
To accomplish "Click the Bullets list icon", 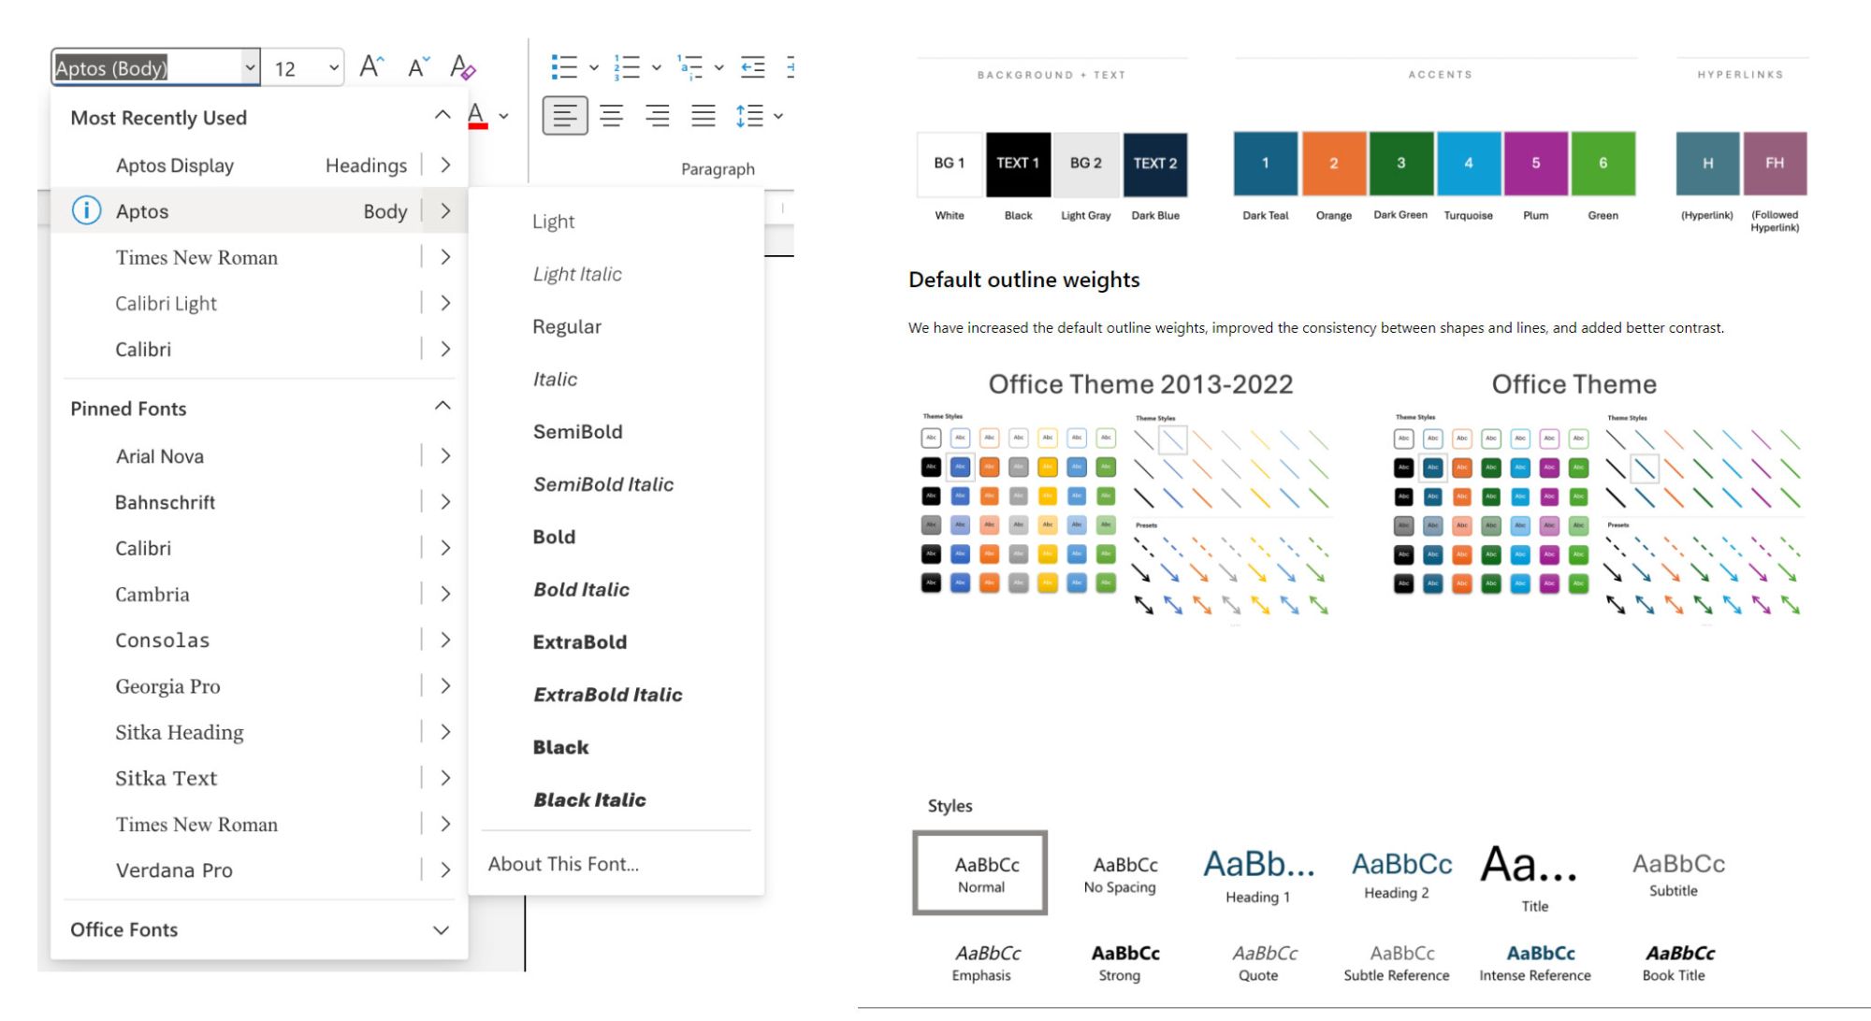I will coord(564,67).
